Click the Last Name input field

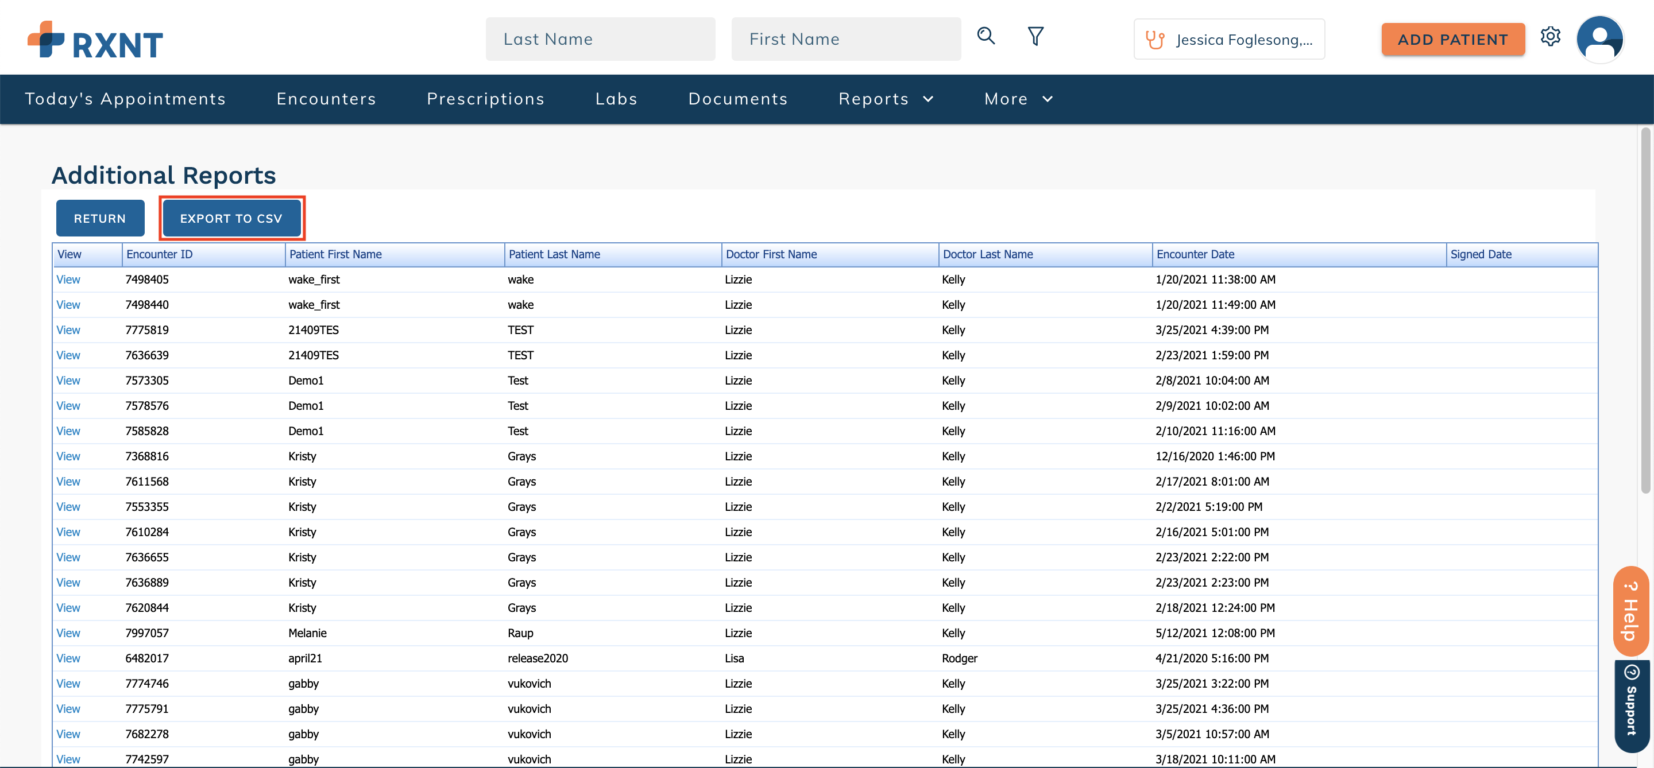(600, 38)
